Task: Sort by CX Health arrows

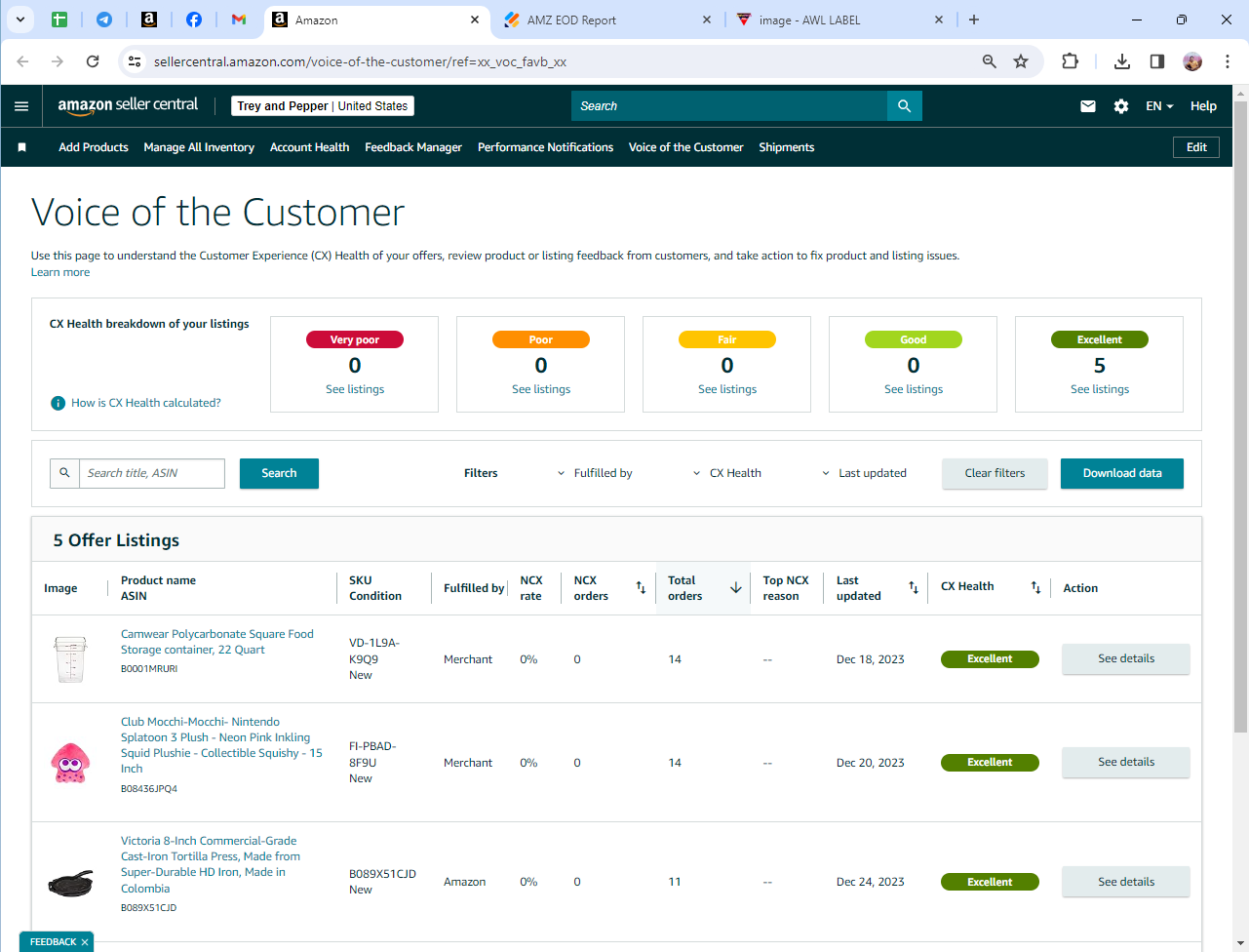Action: [1035, 587]
